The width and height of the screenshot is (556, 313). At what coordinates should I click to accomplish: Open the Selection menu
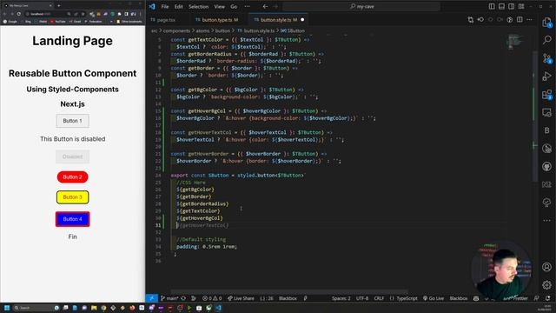tap(198, 6)
